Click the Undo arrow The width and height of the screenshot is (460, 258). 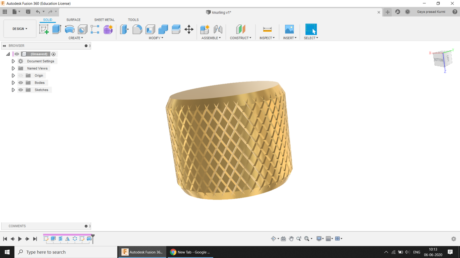click(x=38, y=12)
